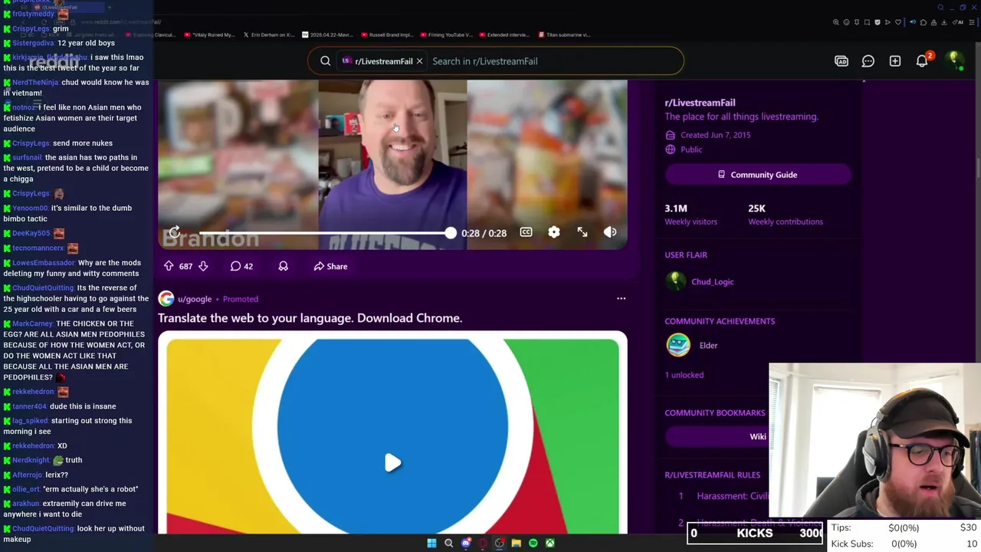Open the Community Guide
The width and height of the screenshot is (981, 552).
click(x=757, y=175)
